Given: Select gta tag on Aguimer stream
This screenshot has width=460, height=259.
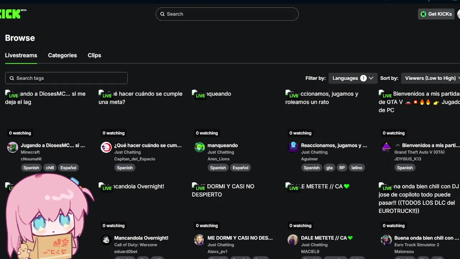Looking at the screenshot, I should (x=330, y=168).
